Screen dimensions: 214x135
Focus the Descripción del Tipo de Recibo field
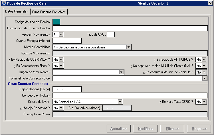coord(130,28)
